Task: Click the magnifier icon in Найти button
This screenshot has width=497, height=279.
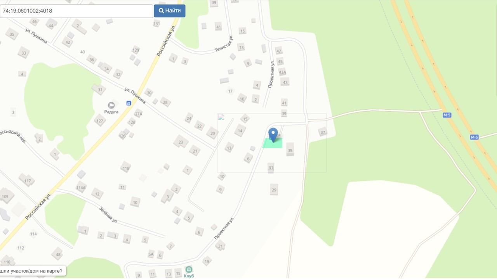Action: [x=161, y=11]
